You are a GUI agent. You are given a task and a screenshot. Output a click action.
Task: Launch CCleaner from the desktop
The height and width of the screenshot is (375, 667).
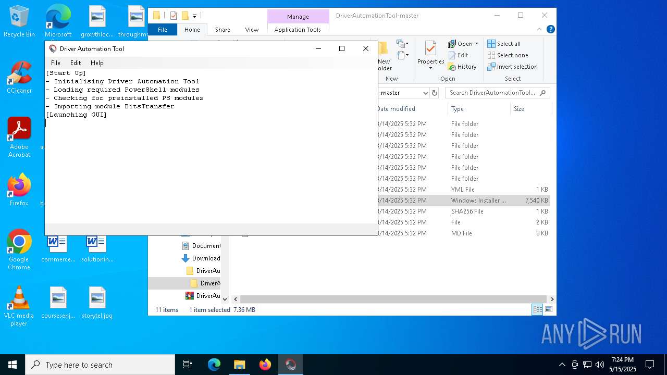19,78
